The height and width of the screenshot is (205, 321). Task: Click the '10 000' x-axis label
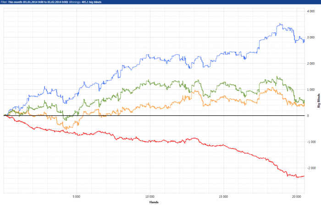click(150, 197)
